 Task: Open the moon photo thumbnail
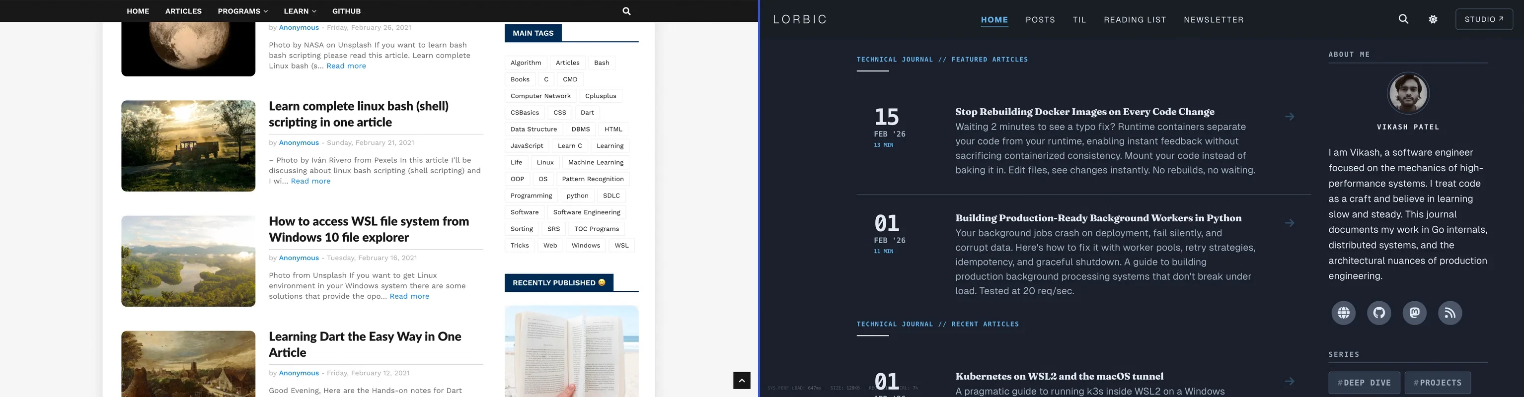tap(188, 49)
